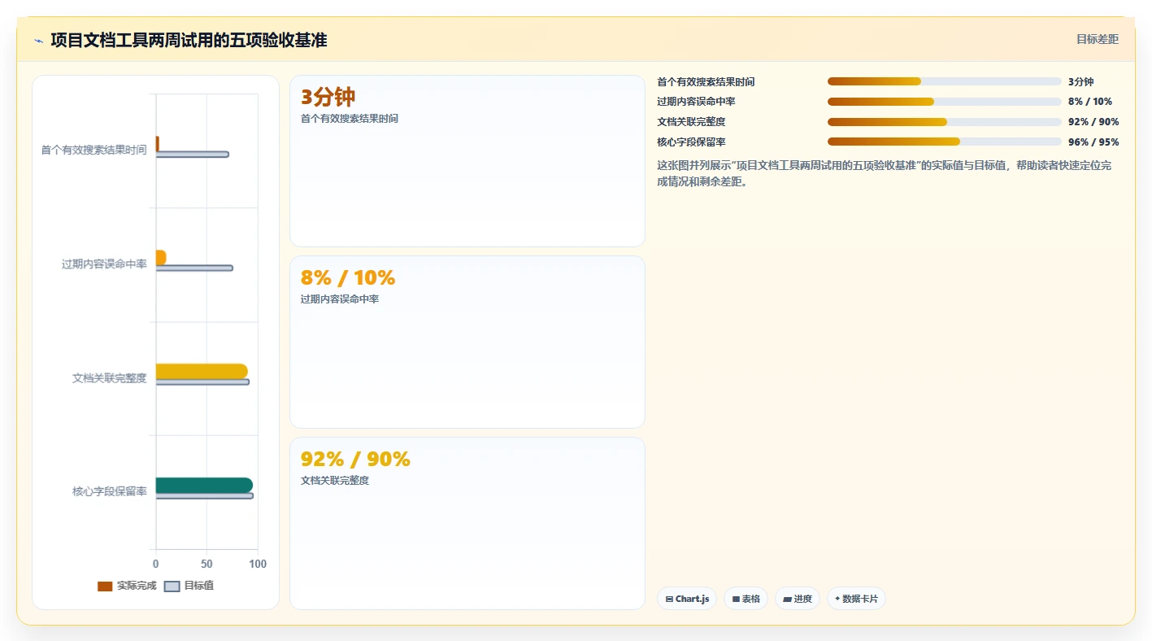Viewport: 1152px width, 641px height.
Task: Click the progress bar for 文档关联完整度
Action: pos(945,122)
